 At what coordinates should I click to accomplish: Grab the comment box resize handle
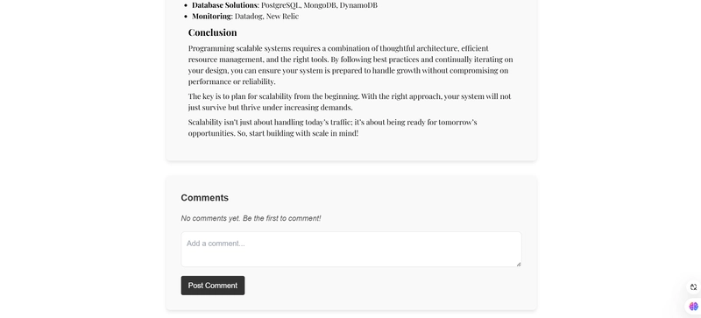(519, 264)
